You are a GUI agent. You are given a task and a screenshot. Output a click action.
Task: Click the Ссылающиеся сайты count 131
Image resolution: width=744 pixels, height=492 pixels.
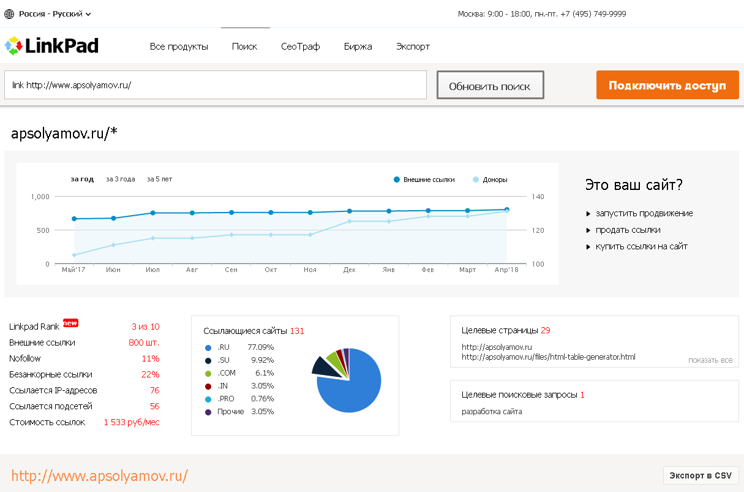(x=297, y=331)
